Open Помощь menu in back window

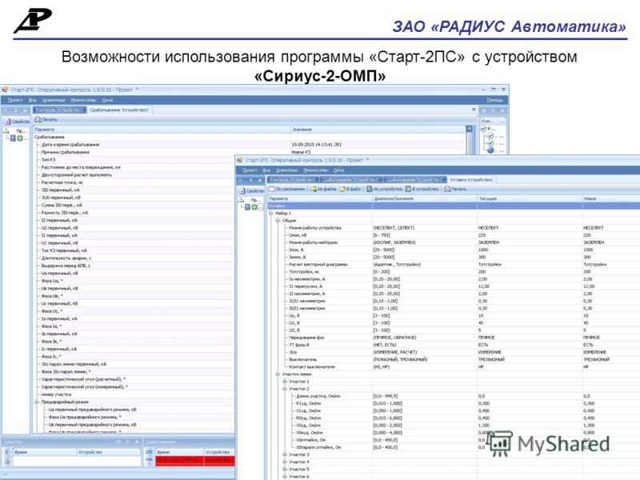click(494, 100)
